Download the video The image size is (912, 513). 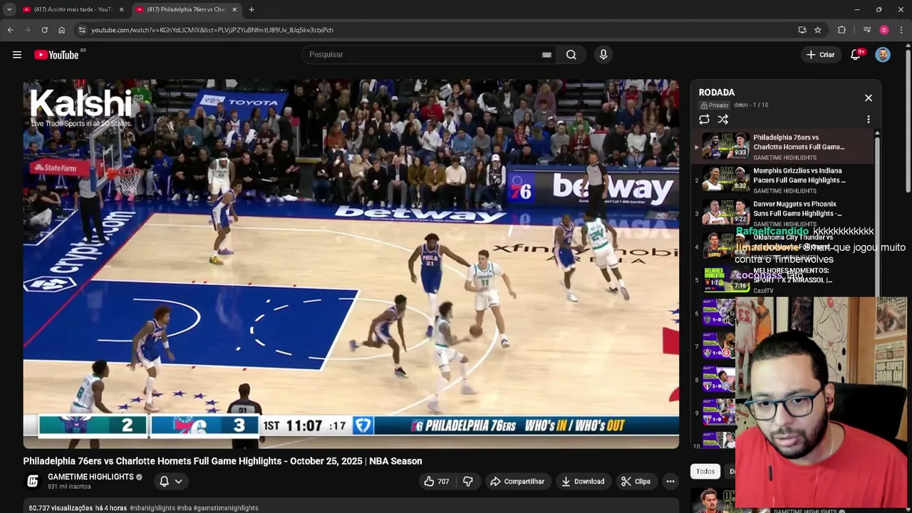pyautogui.click(x=583, y=482)
